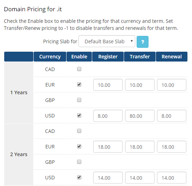This screenshot has height=186, width=192.
Task: Edit 1 Years USD Transfer 80.00 field
Action: [x=140, y=116]
